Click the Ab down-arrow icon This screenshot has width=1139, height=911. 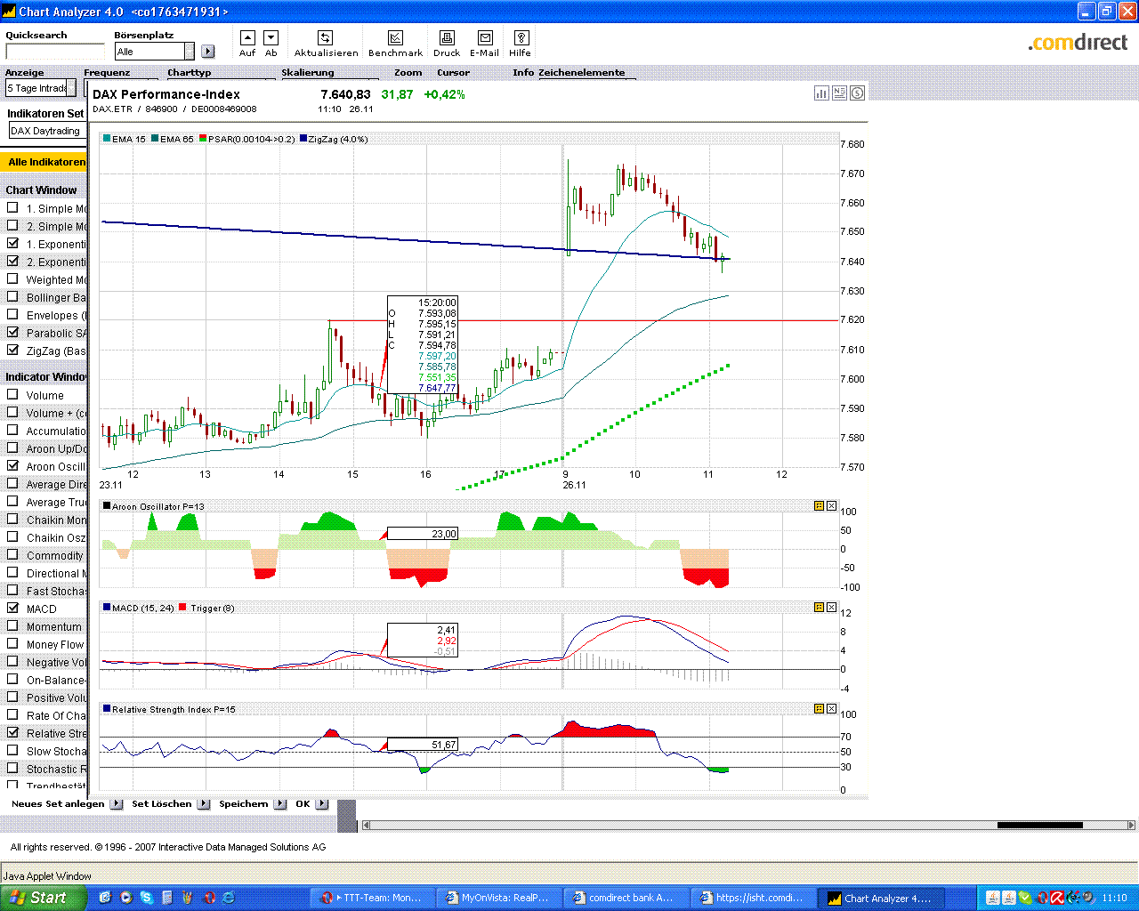click(271, 37)
